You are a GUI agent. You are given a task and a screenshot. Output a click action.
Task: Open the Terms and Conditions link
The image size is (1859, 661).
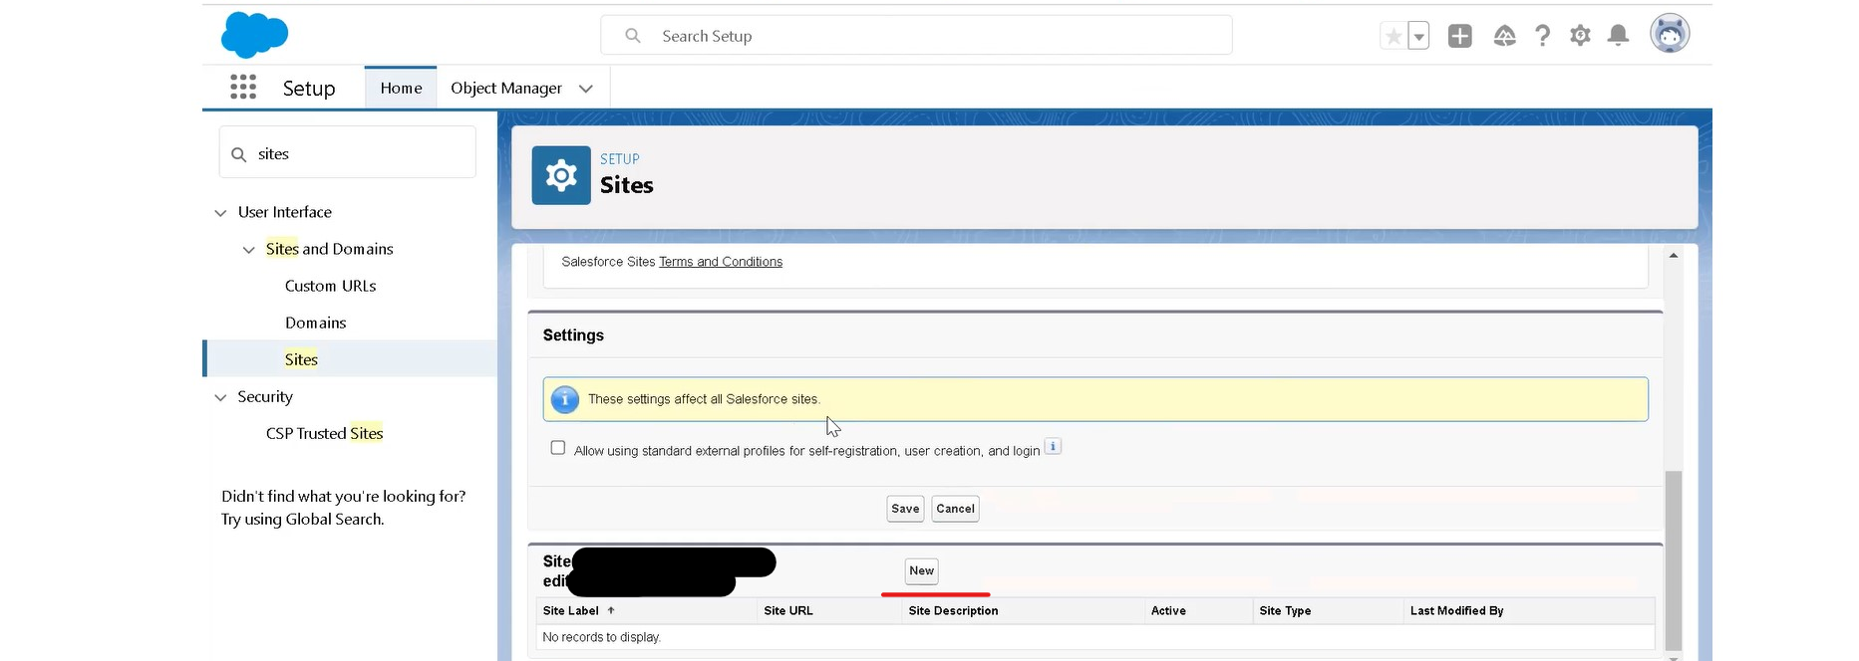point(721,262)
